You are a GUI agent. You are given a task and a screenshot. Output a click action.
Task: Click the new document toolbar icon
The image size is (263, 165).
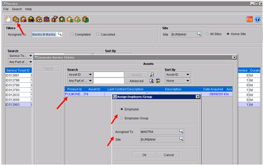[8, 19]
